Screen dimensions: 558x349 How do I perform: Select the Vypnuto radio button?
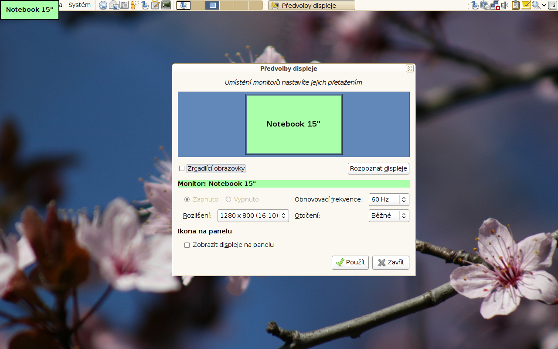click(228, 199)
